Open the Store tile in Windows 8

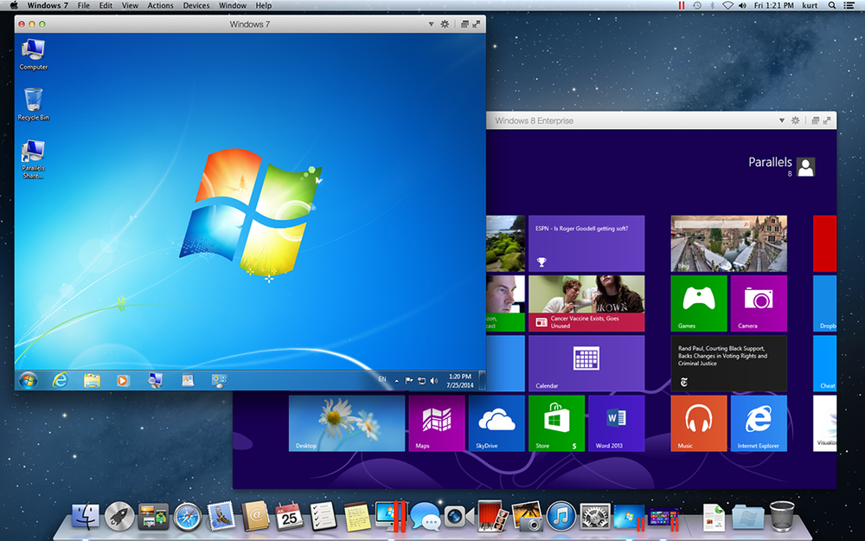coord(555,423)
